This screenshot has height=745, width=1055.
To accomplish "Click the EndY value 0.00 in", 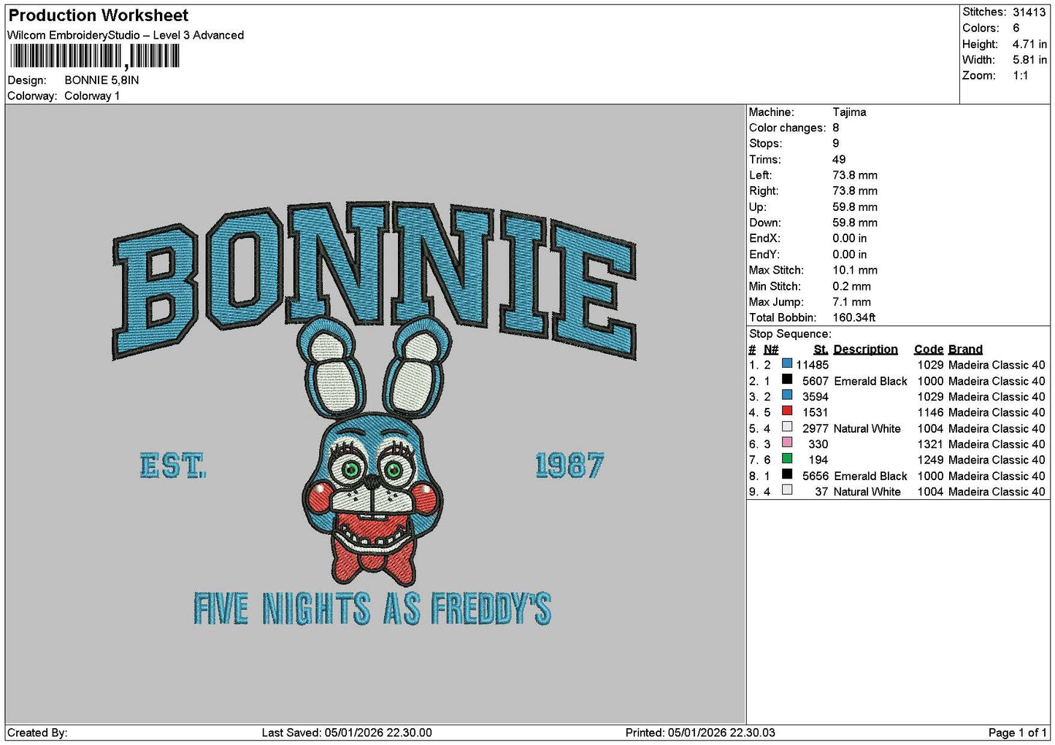I will 850,255.
